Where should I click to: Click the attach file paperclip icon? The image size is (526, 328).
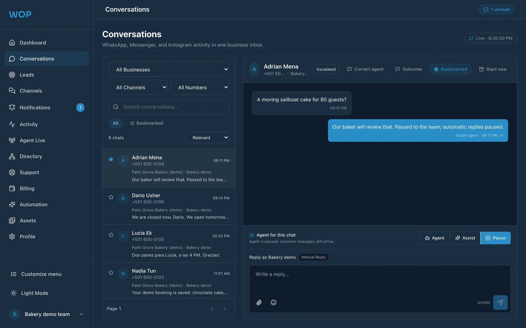(x=259, y=303)
